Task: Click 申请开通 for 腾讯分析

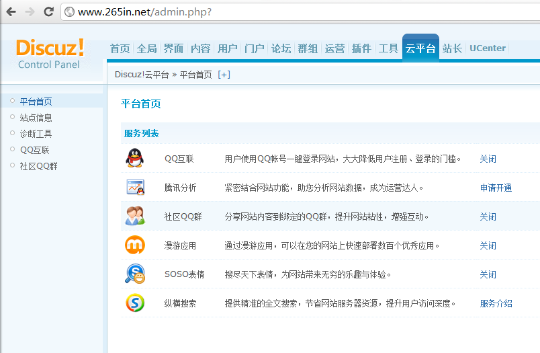Action: (x=496, y=188)
